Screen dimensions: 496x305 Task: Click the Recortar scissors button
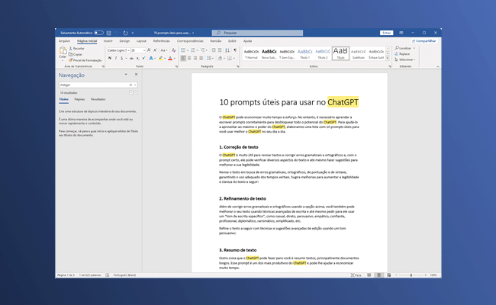77,48
